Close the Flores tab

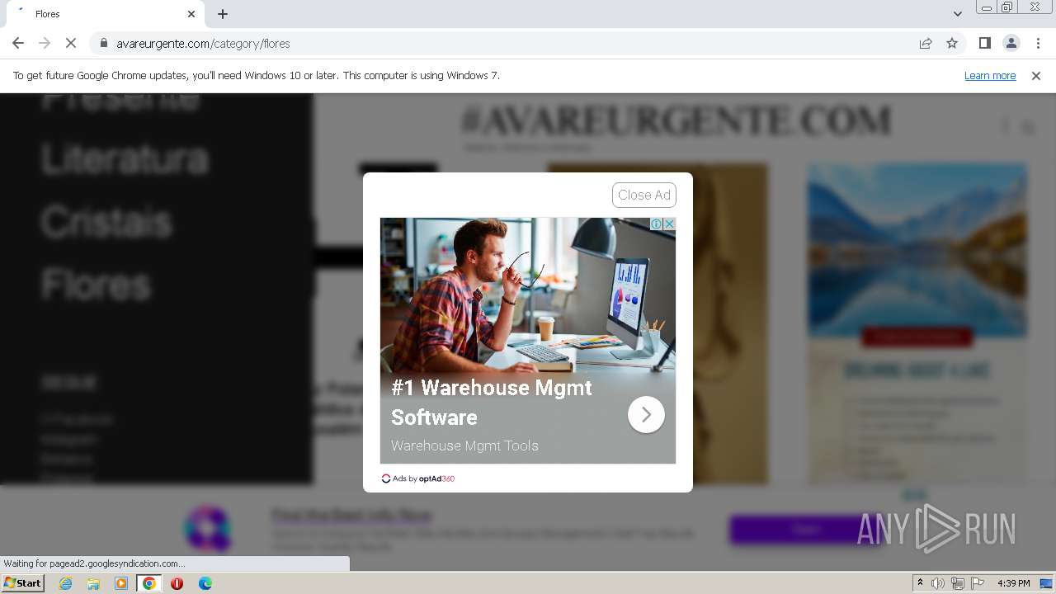click(191, 14)
